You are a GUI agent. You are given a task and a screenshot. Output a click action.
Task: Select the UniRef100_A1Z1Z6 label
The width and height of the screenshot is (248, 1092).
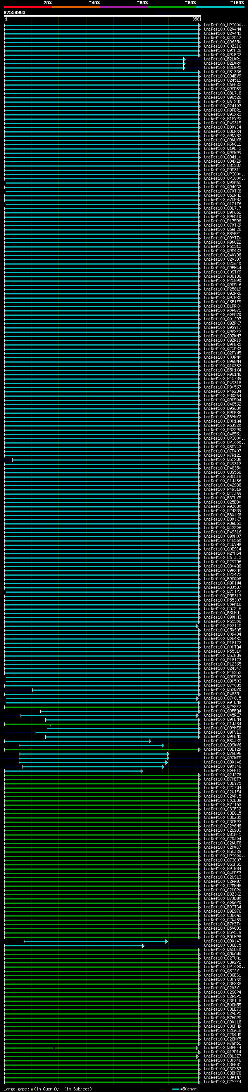[222, 204]
